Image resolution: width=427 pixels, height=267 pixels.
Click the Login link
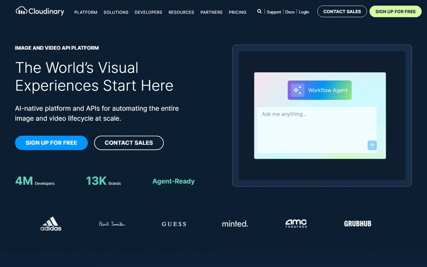[x=304, y=12]
